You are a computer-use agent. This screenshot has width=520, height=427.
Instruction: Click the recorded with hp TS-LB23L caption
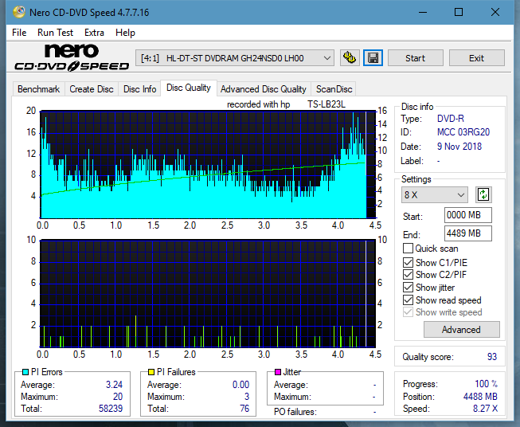pos(286,104)
